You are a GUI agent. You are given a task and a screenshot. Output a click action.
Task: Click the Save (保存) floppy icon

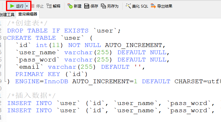click(x=87, y=6)
